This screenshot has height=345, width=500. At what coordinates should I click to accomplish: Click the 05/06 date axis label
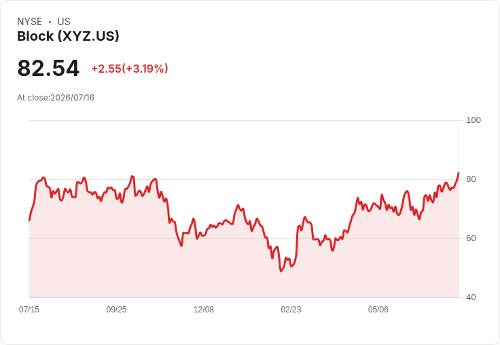tap(378, 310)
